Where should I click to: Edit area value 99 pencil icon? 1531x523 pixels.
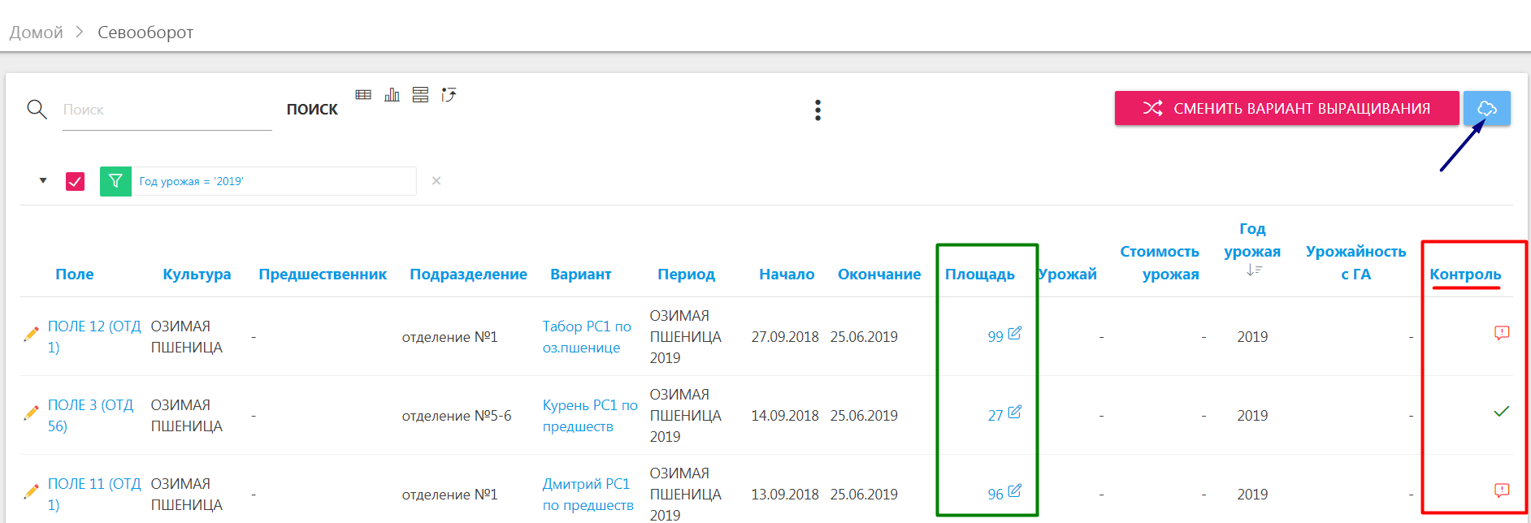(x=1014, y=333)
